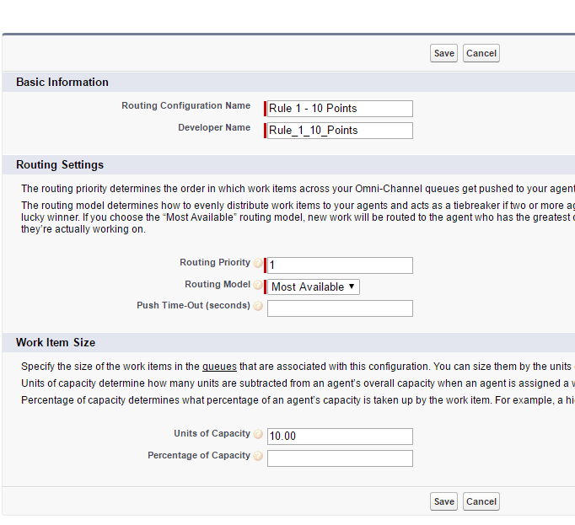Click into the Developer Name field

tap(340, 131)
